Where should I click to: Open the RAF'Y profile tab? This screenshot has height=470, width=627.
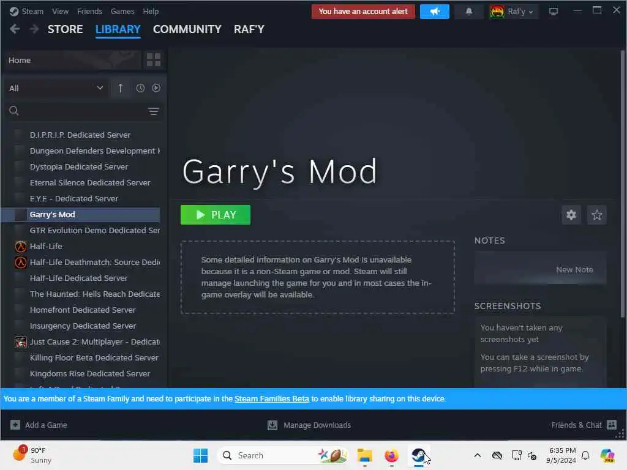point(249,29)
